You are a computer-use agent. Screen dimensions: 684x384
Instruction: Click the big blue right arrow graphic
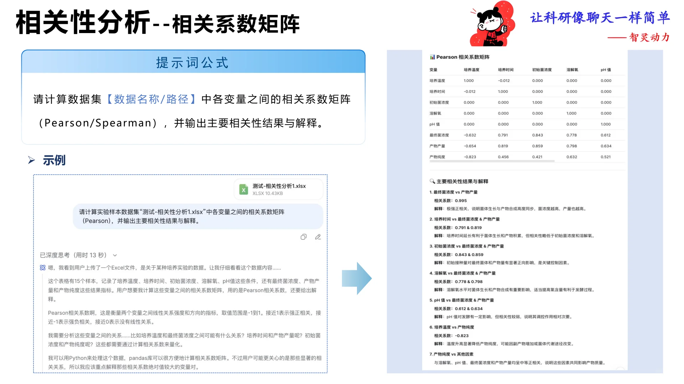[356, 278]
